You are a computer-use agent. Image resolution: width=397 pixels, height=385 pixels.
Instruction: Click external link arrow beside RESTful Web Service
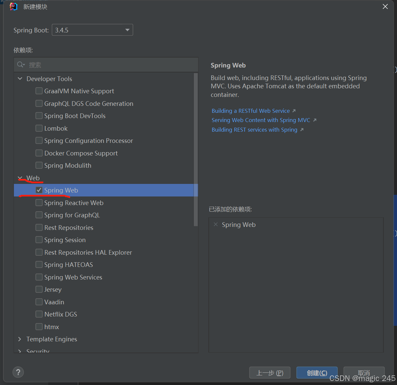294,111
